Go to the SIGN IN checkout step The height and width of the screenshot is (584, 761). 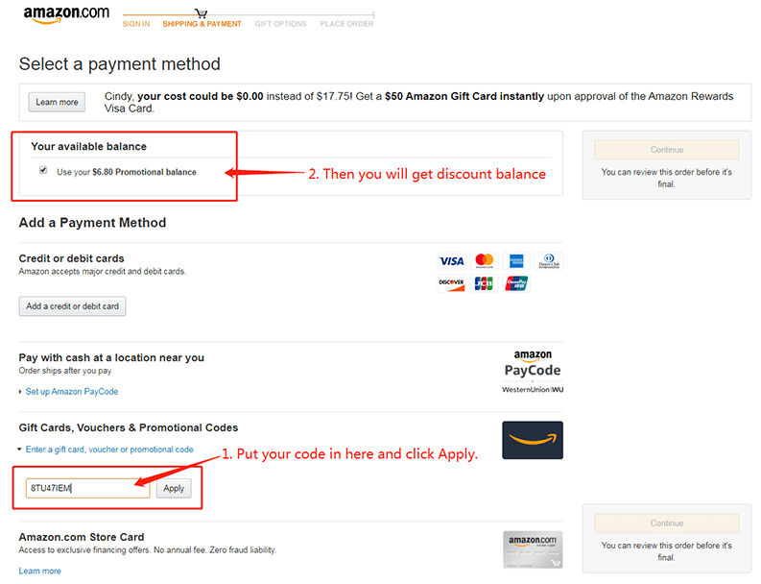(136, 24)
